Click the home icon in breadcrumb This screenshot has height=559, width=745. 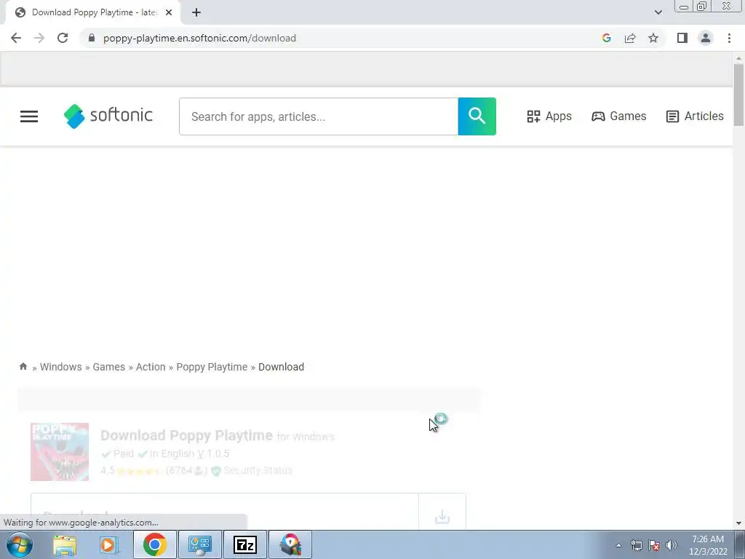[x=23, y=367]
